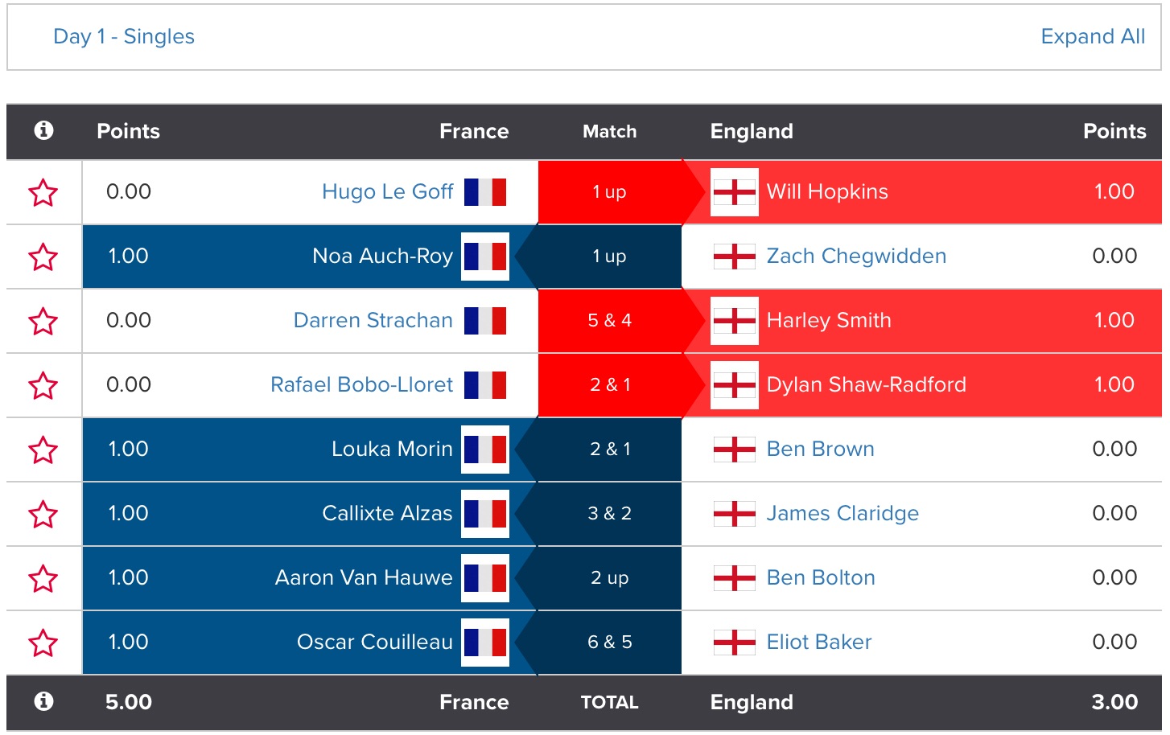1170x735 pixels.
Task: Toggle the star for Louka Morin's match
Action: [x=43, y=450]
